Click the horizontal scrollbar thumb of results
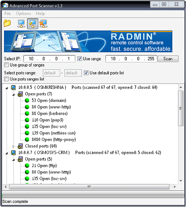This screenshot has height=207, width=186. tap(89, 187)
